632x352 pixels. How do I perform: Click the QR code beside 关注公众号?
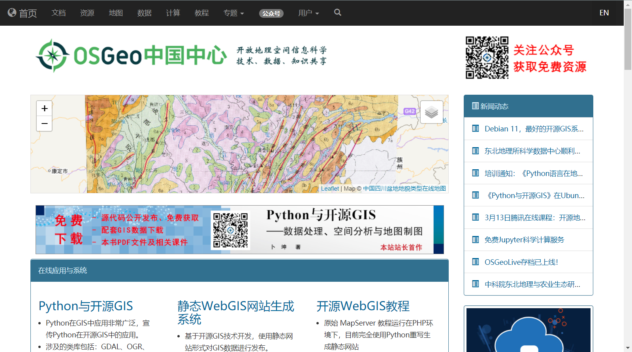pos(487,58)
